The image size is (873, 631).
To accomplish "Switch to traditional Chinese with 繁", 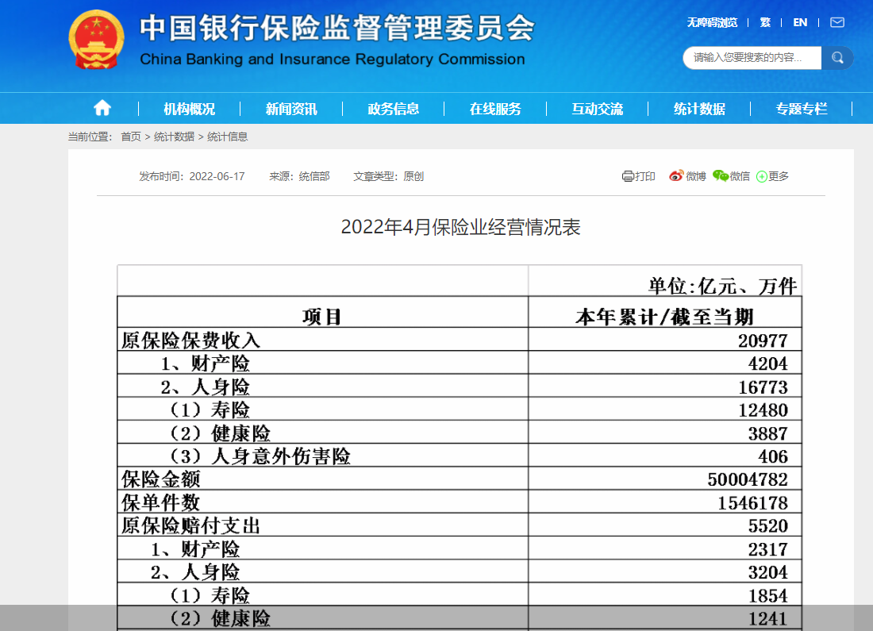I will click(x=764, y=22).
